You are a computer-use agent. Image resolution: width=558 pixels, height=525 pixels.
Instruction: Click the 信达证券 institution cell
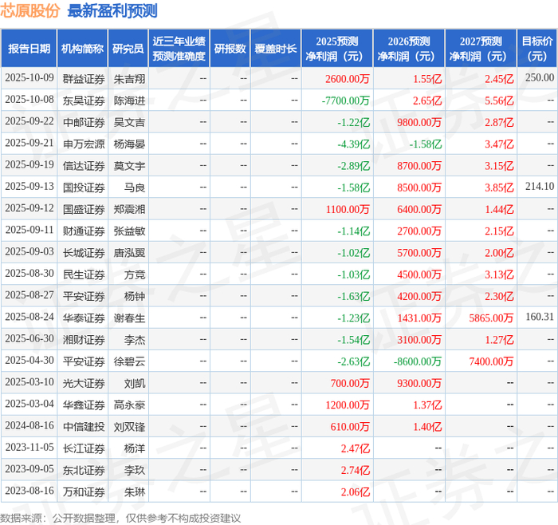click(x=84, y=166)
